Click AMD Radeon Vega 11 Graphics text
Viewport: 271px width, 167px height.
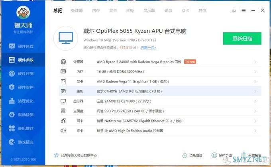[133, 81]
